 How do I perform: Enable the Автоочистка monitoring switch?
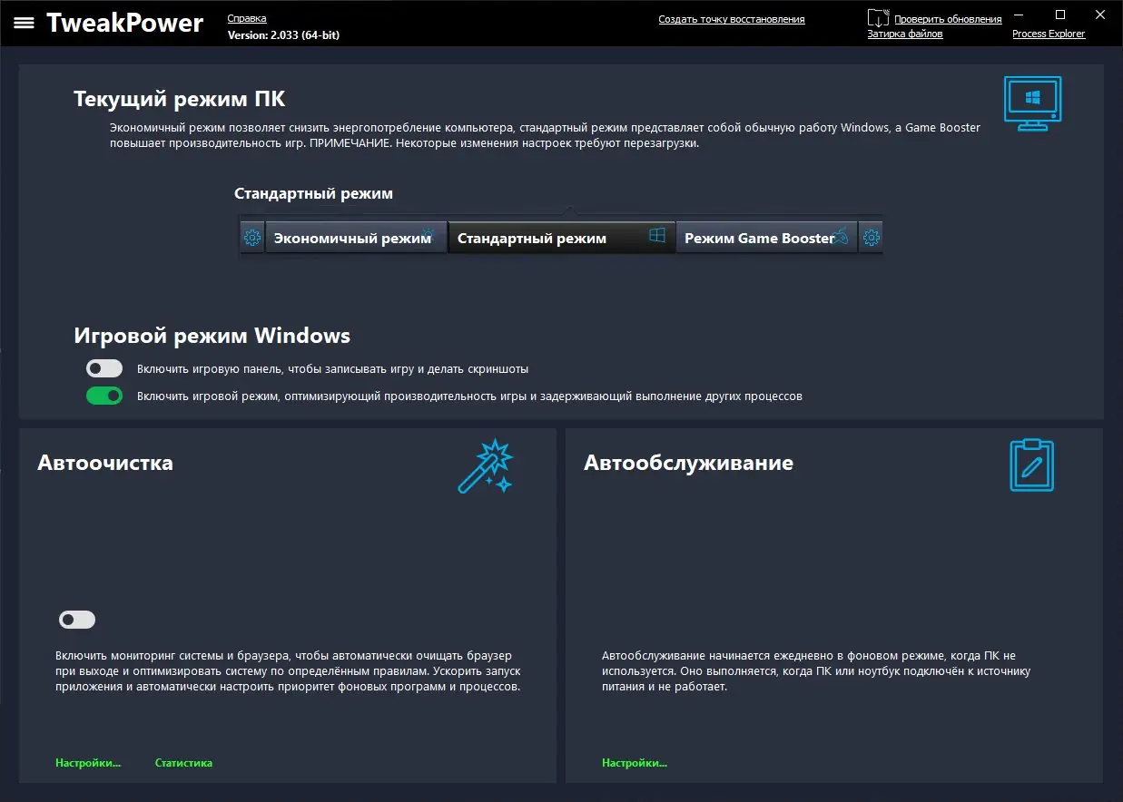[77, 620]
